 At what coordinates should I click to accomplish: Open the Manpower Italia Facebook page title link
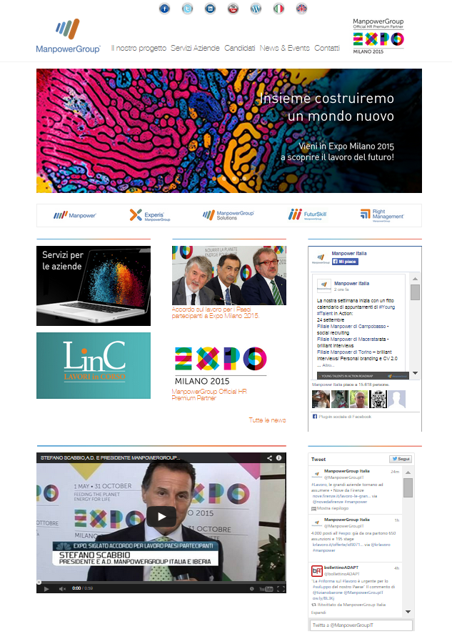click(x=349, y=254)
